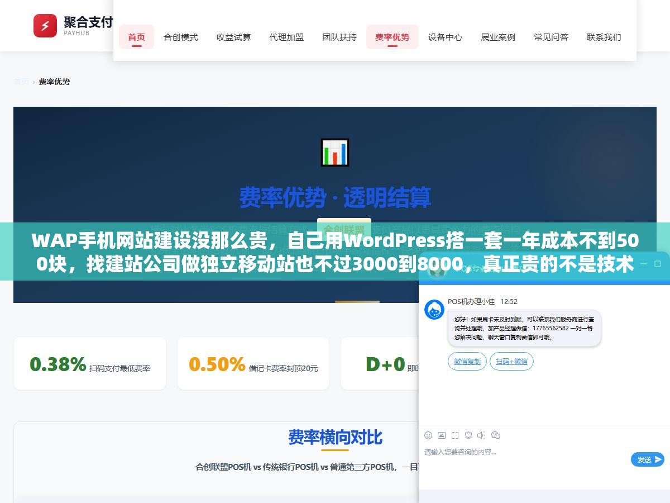The height and width of the screenshot is (503, 670).
Task: Click the rating flower icon in chat
Action: point(468,435)
